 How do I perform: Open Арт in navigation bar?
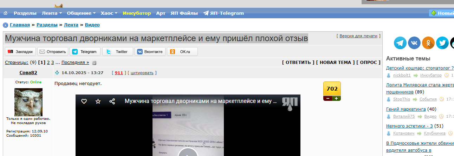[x=161, y=13]
